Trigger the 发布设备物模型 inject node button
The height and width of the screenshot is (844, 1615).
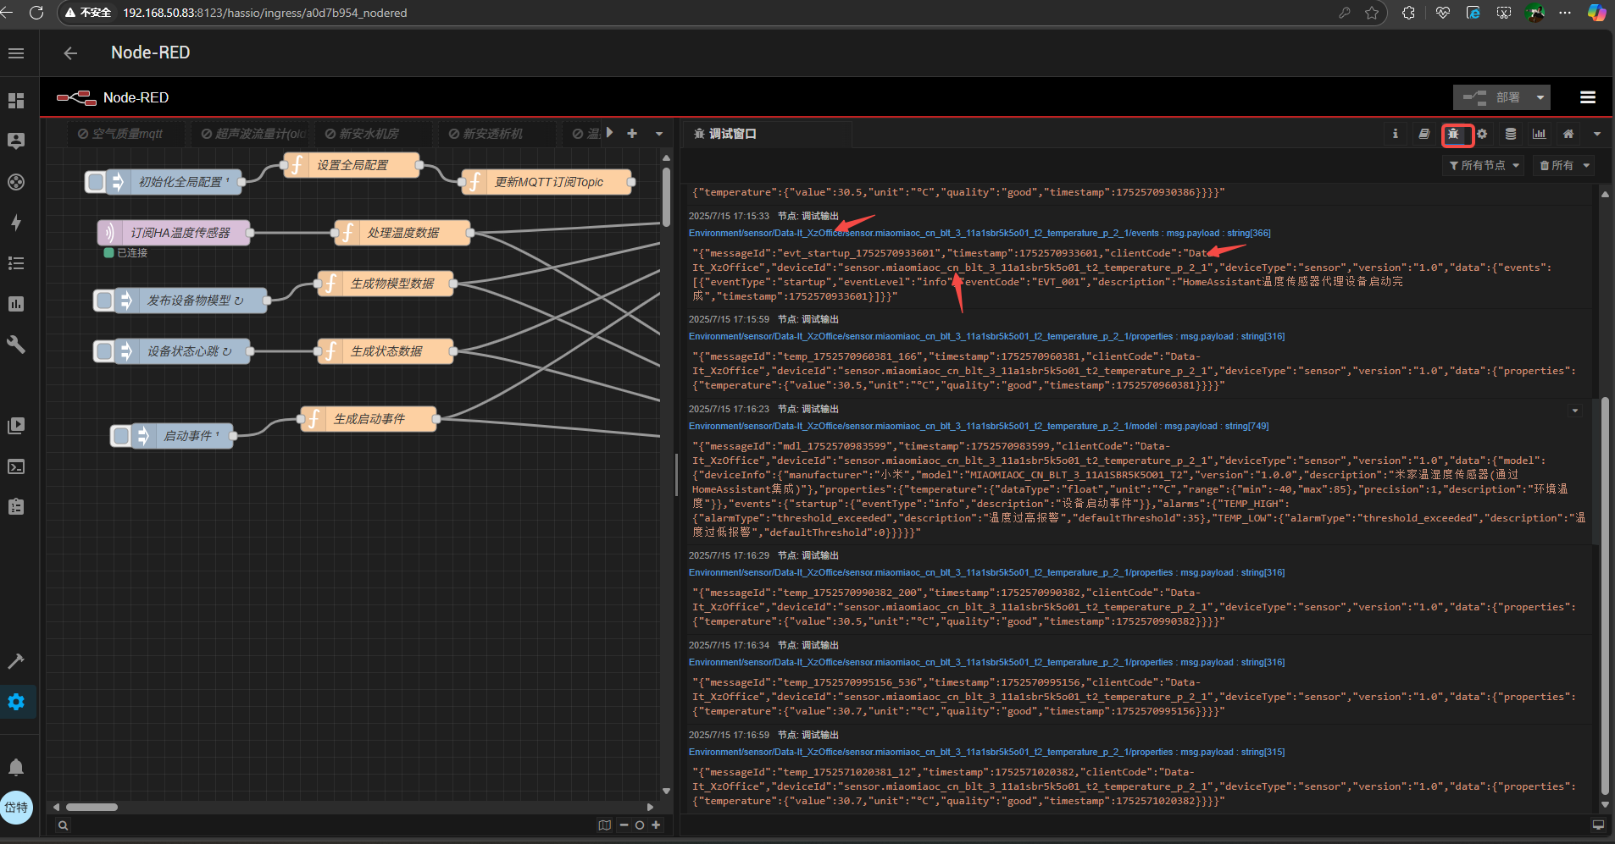(x=105, y=301)
